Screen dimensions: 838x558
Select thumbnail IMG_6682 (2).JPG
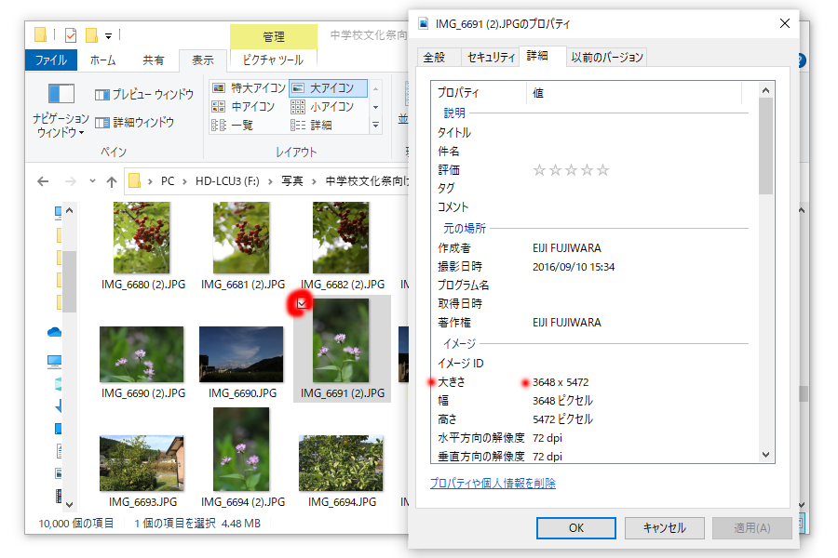click(341, 238)
